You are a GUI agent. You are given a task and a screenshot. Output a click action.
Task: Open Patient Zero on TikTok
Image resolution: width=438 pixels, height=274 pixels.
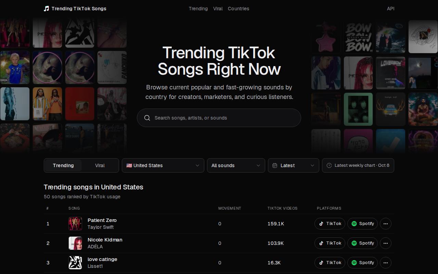[330, 224]
